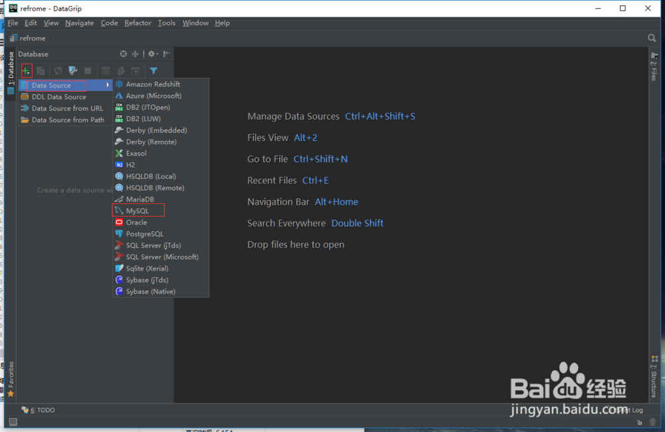This screenshot has width=665, height=432.
Task: Choose Amazon Redshift data source
Action: pos(161,84)
